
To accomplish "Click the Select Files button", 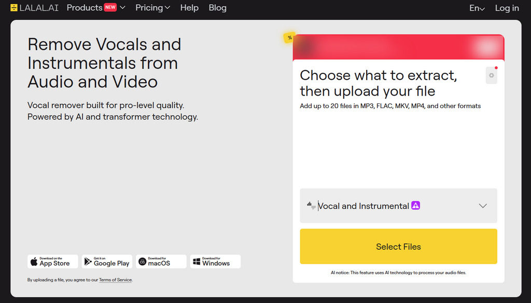I will pos(399,247).
